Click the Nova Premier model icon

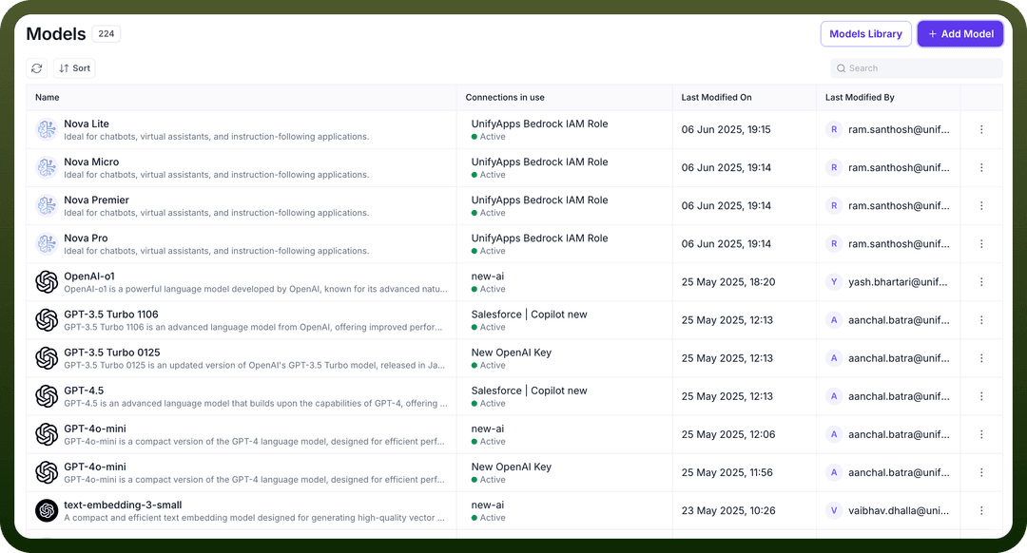pyautogui.click(x=47, y=205)
